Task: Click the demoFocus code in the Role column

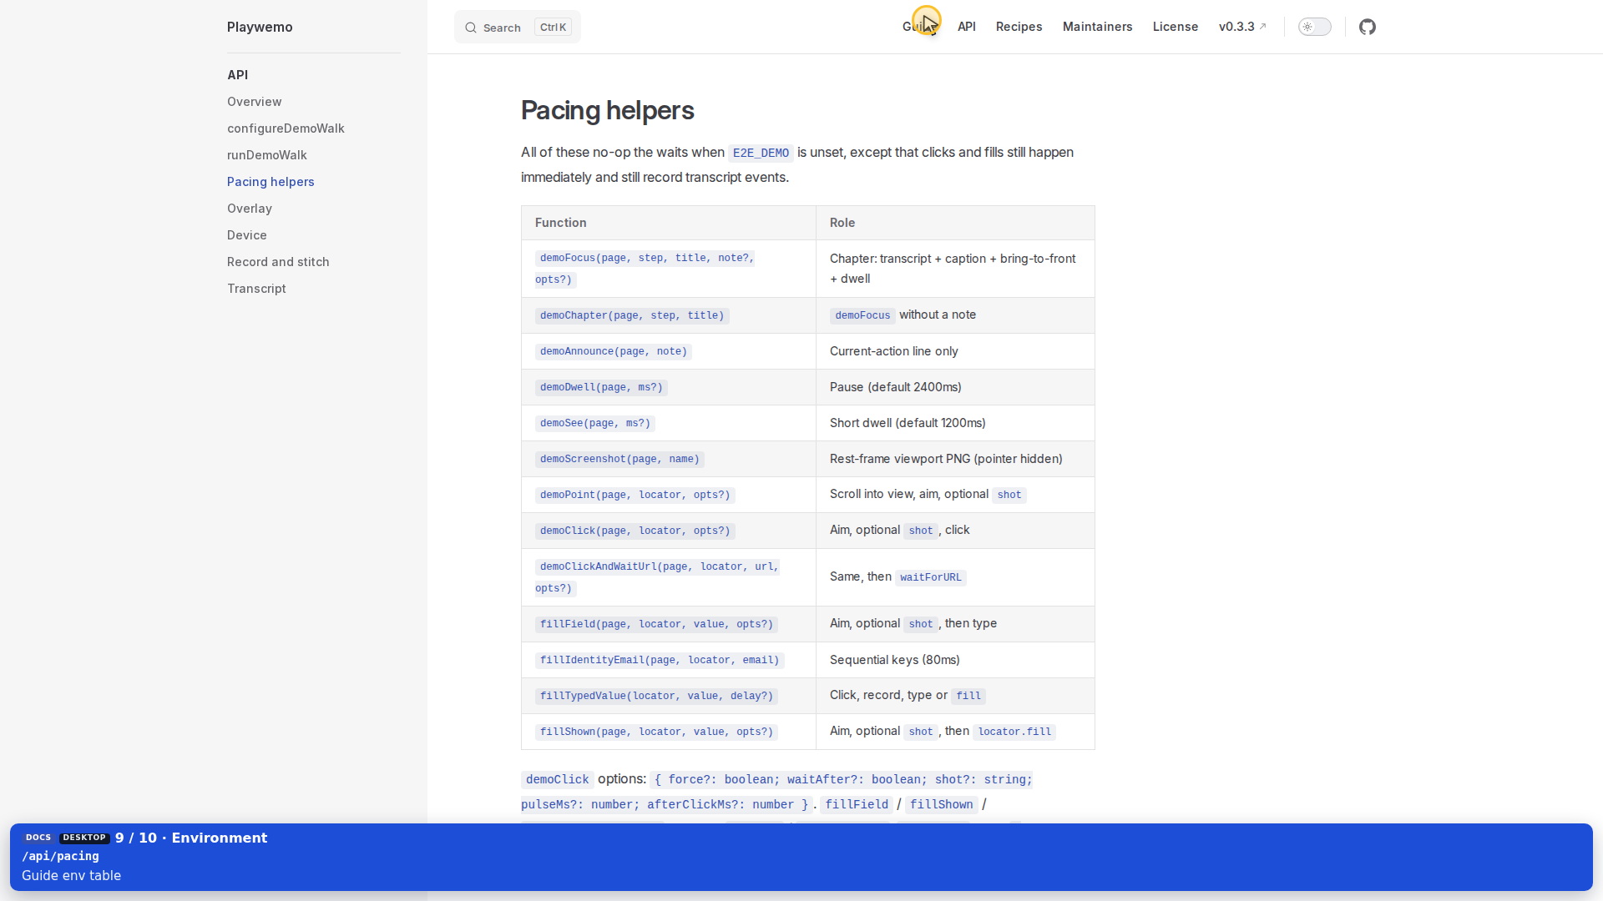Action: 862,315
